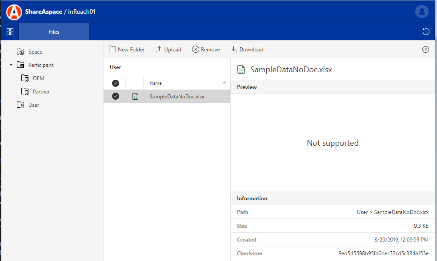Toggle the select-all checkbox in header
The width and height of the screenshot is (437, 261).
coord(116,83)
